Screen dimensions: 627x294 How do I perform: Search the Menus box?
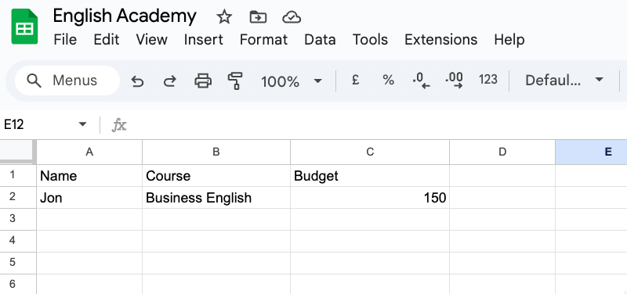(67, 81)
